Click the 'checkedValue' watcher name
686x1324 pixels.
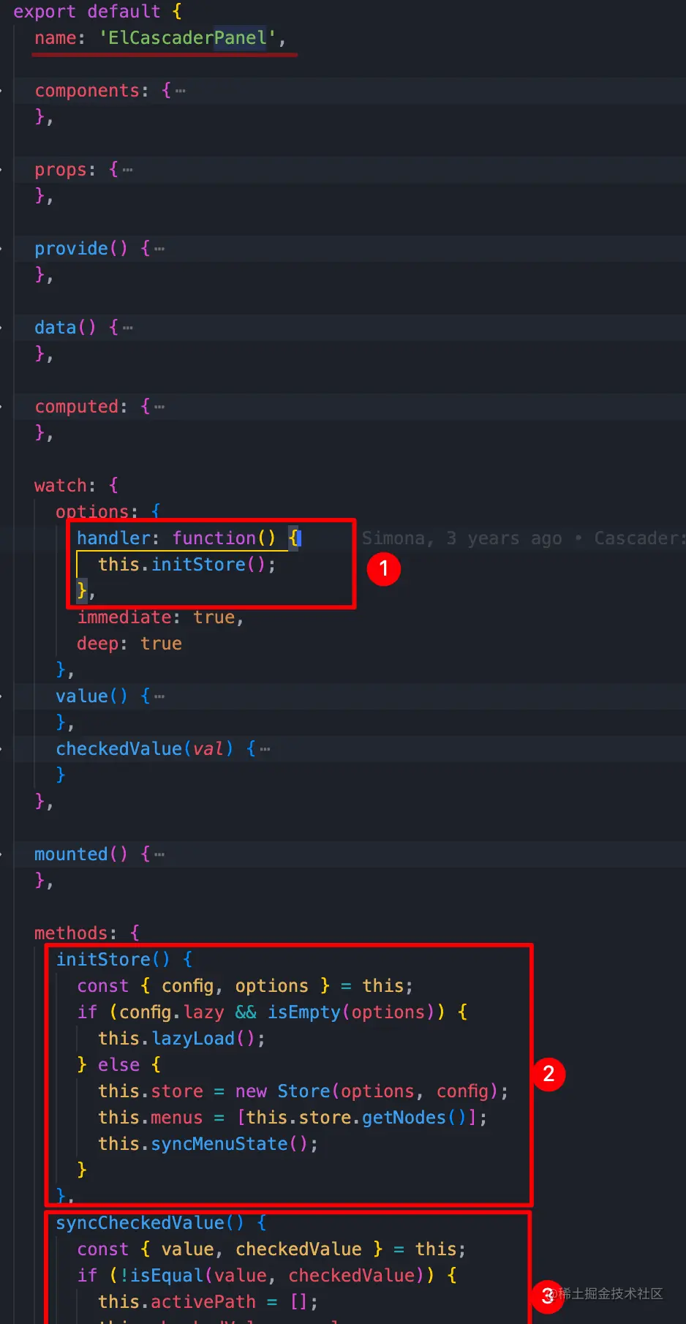[x=118, y=749]
